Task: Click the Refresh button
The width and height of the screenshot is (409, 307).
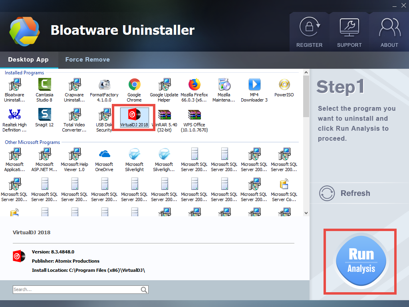Action: pos(345,193)
